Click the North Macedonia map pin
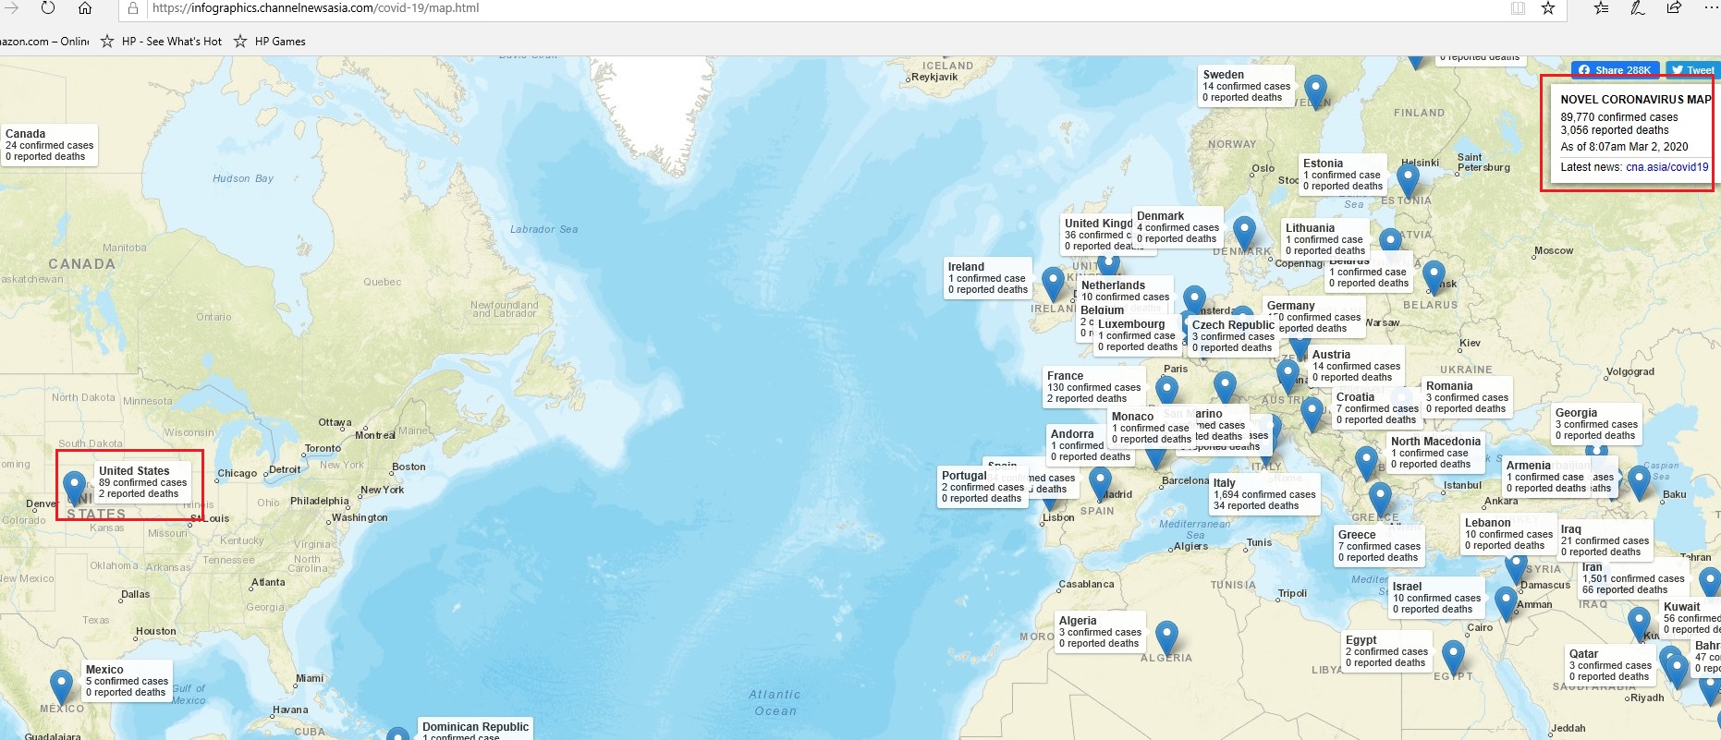This screenshot has height=740, width=1721. tap(1366, 462)
